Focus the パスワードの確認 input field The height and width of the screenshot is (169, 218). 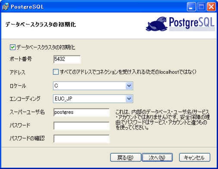point(81,139)
